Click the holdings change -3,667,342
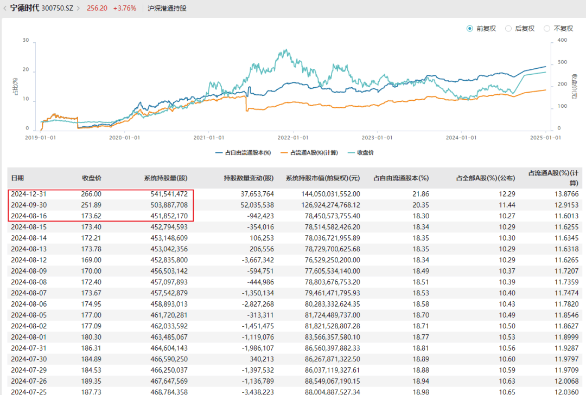Screen dimensions: 586x395 tap(258, 260)
